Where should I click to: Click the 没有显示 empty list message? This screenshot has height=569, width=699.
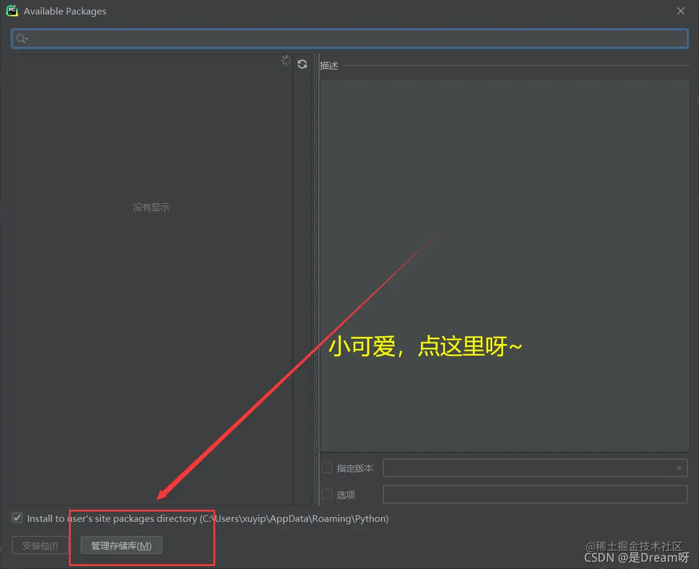(151, 207)
